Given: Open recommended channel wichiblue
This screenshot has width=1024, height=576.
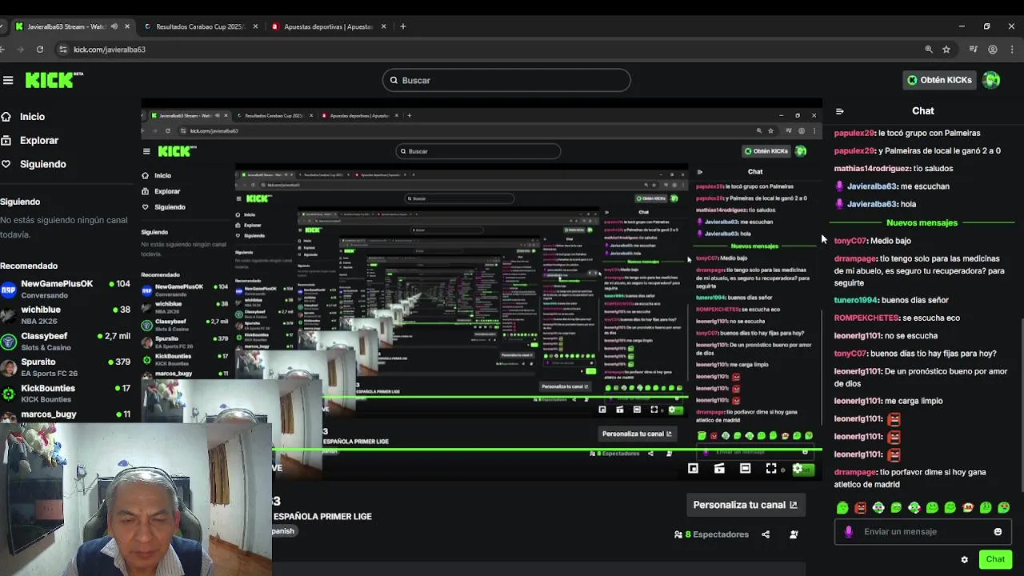Looking at the screenshot, I should click(x=66, y=315).
